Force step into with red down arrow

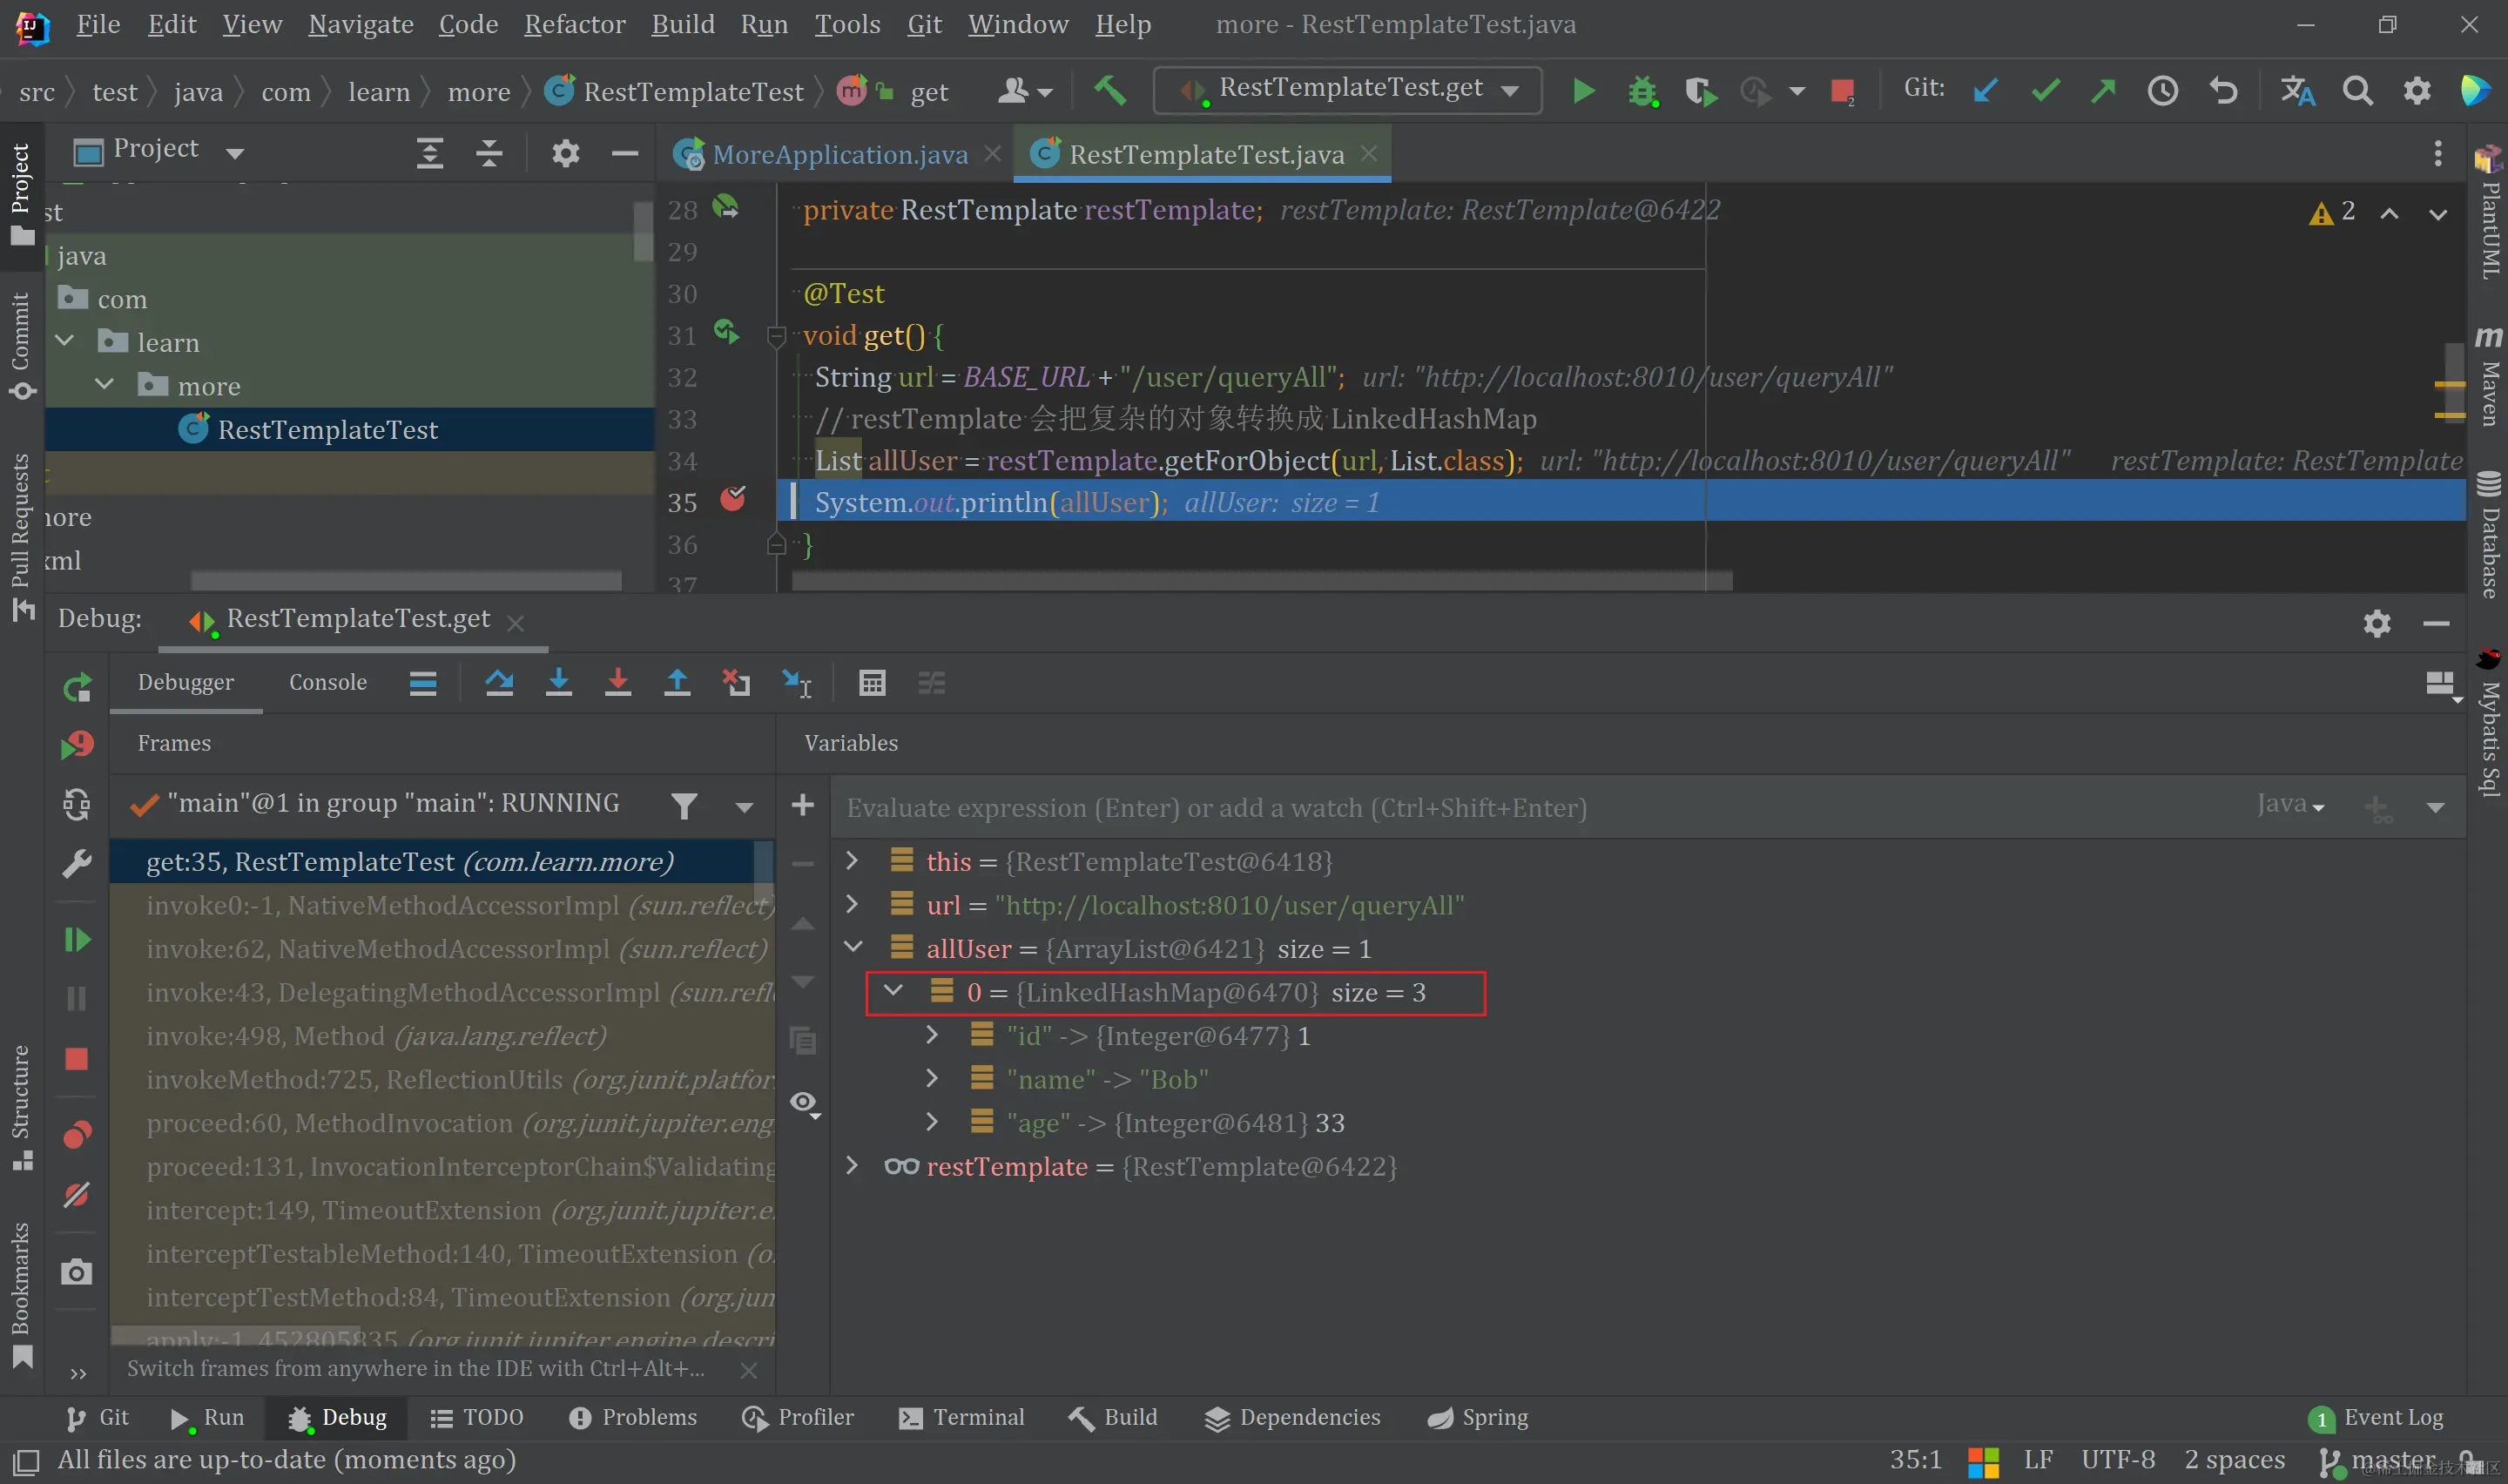[x=617, y=683]
